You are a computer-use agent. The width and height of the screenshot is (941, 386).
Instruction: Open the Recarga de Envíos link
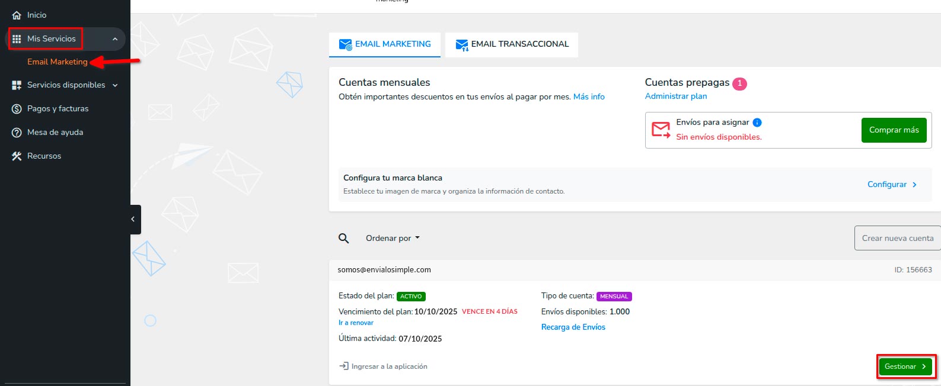coord(573,327)
